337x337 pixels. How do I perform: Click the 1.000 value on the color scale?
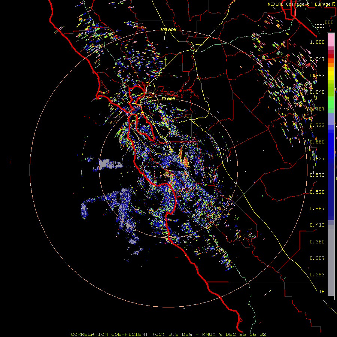[317, 42]
